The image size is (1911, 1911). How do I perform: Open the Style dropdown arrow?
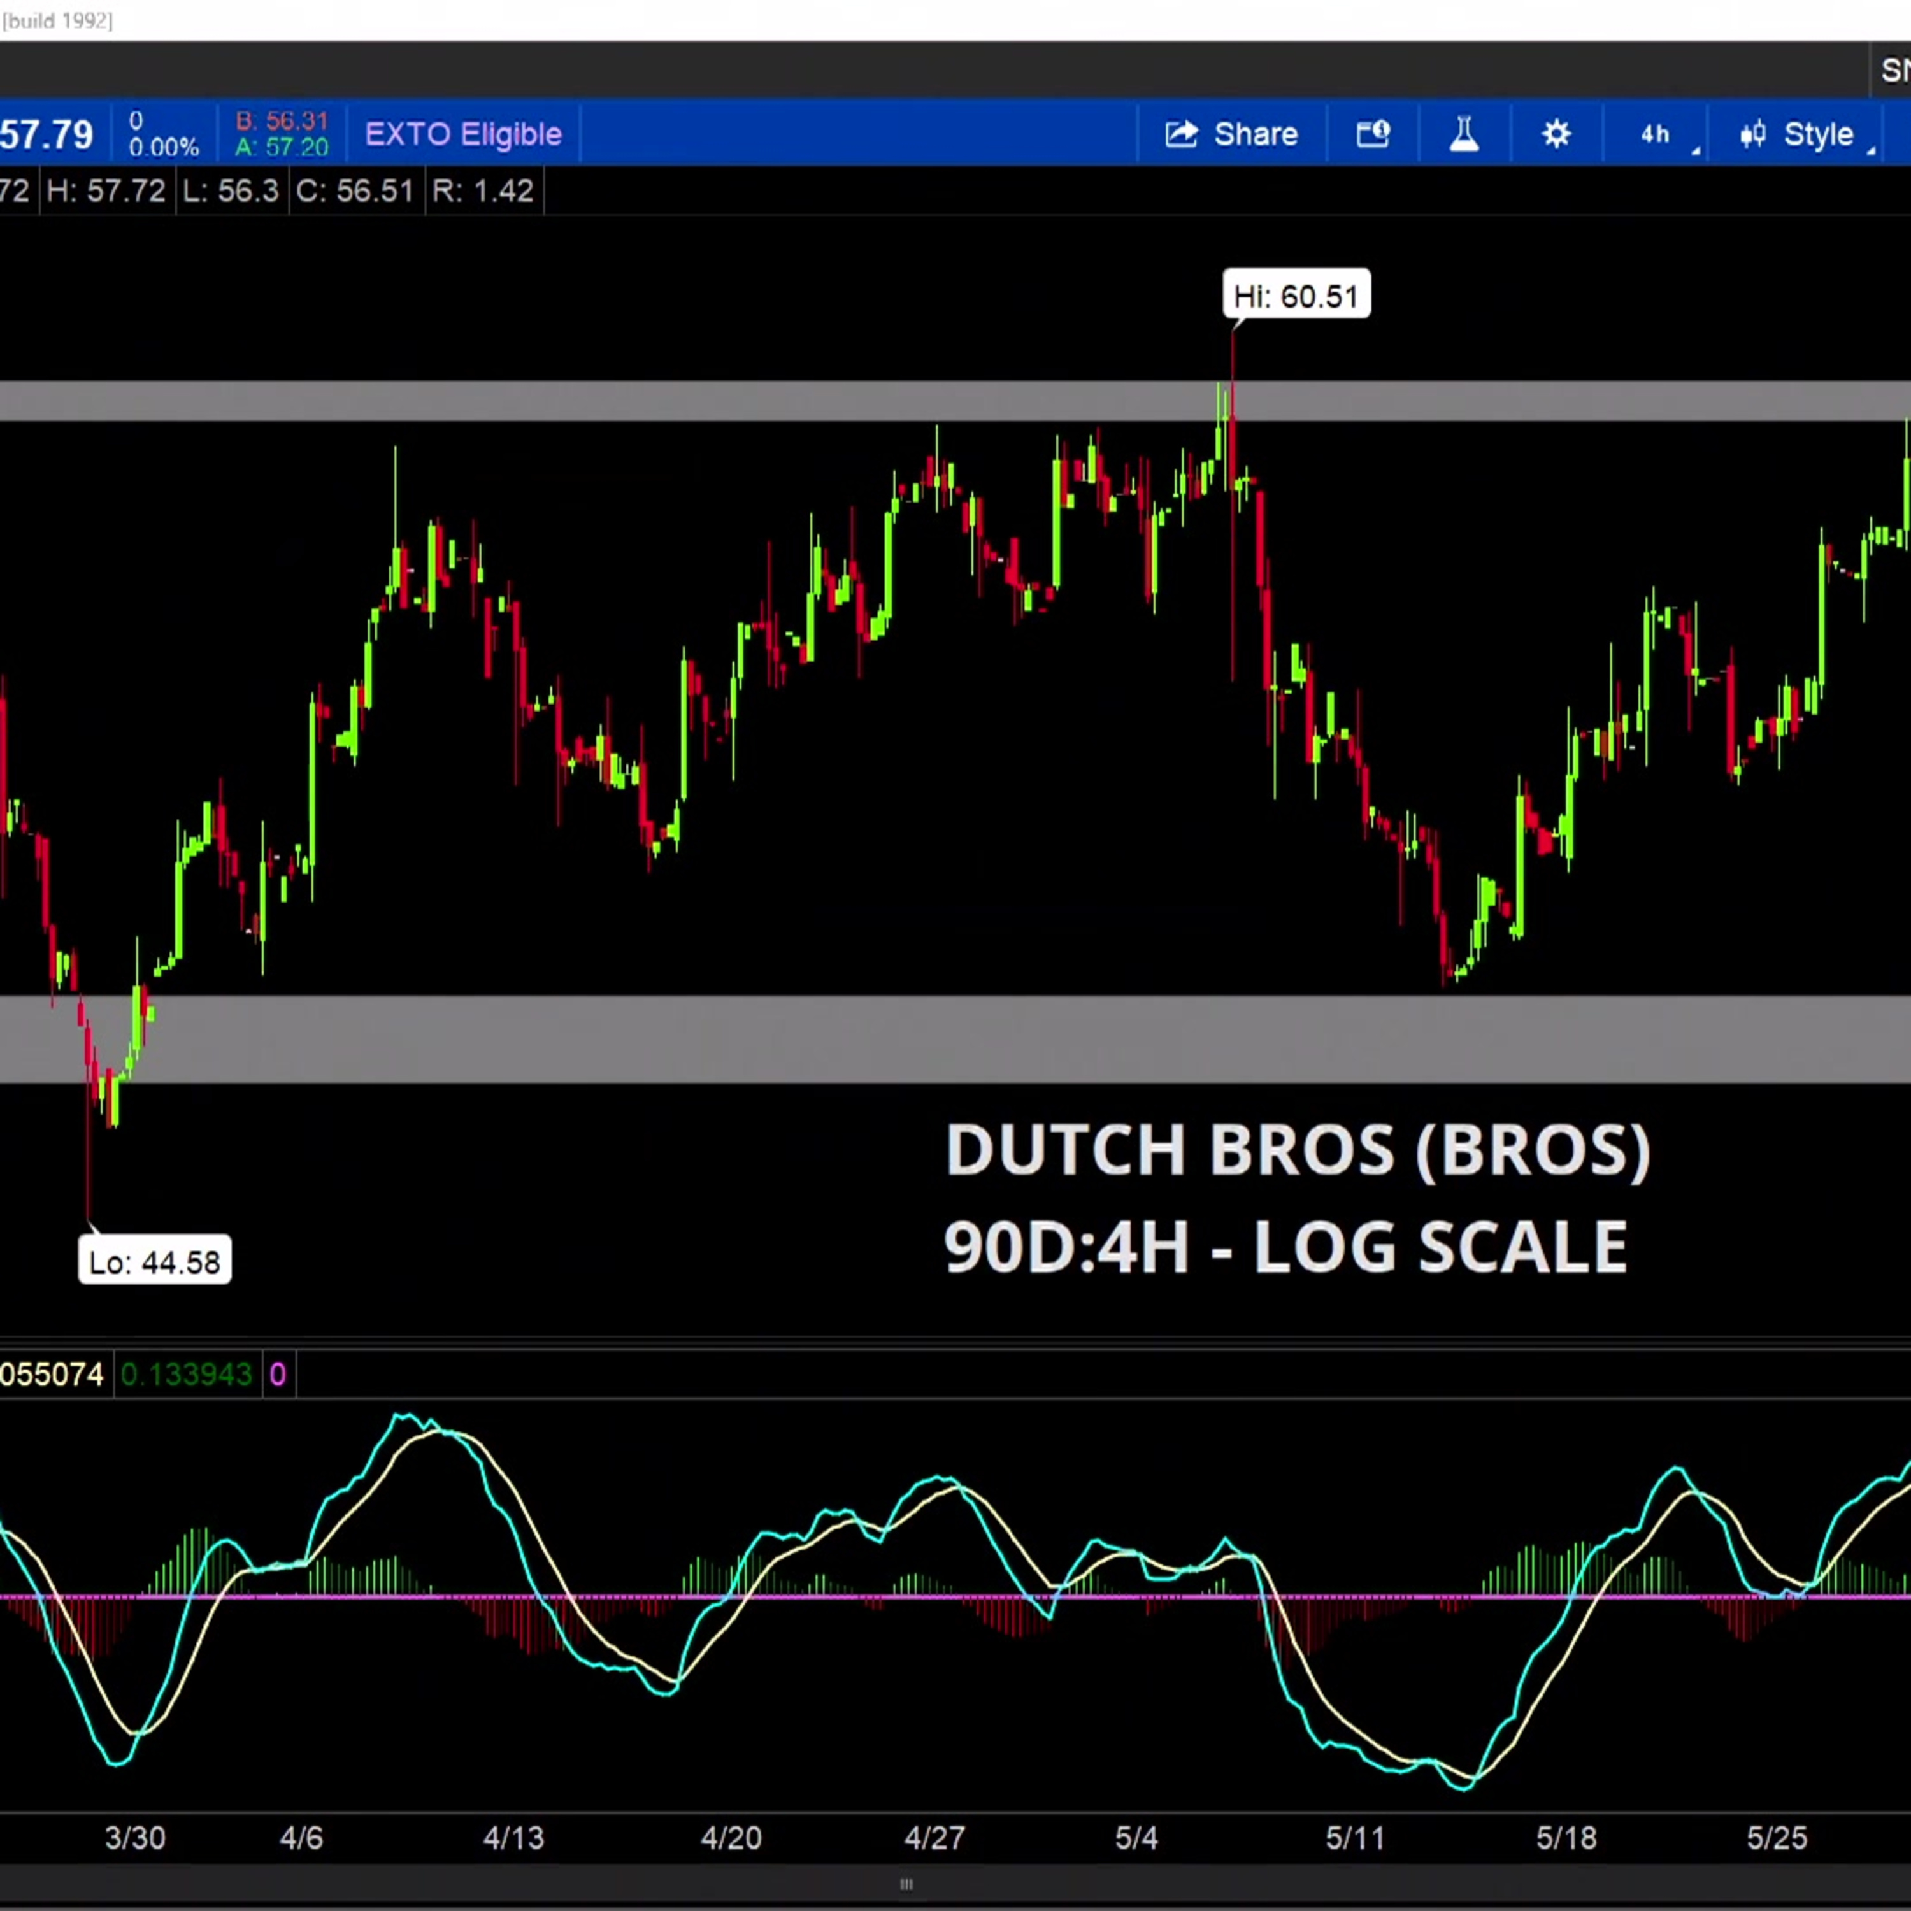click(1870, 149)
